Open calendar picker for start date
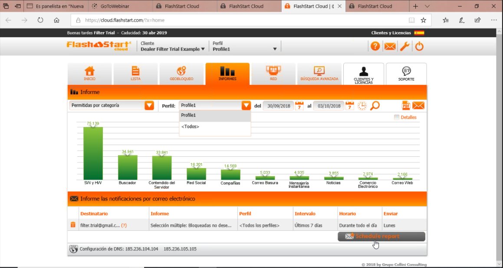 click(299, 106)
